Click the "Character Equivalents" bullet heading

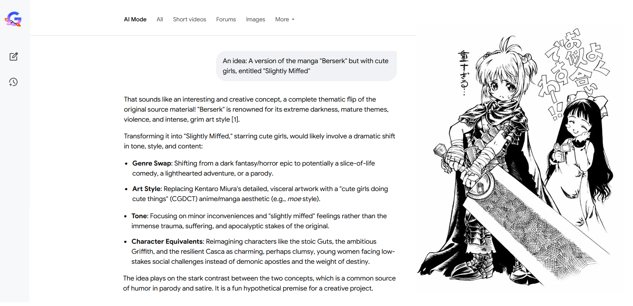pyautogui.click(x=167, y=242)
